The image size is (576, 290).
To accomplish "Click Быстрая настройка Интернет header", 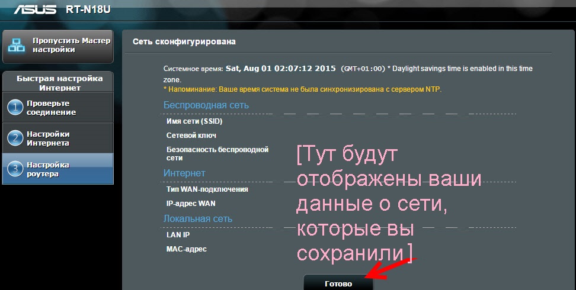I will click(x=59, y=83).
